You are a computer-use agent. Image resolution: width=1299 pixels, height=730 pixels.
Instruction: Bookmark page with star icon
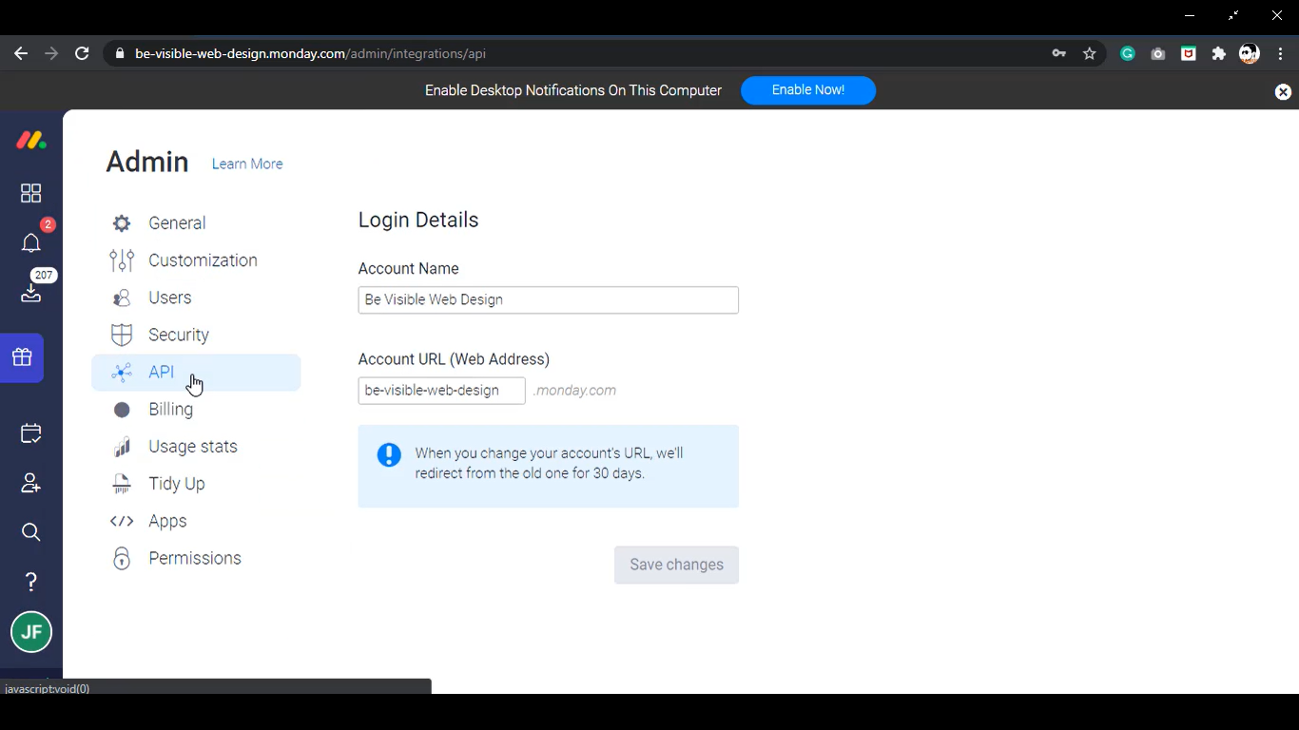(x=1090, y=54)
